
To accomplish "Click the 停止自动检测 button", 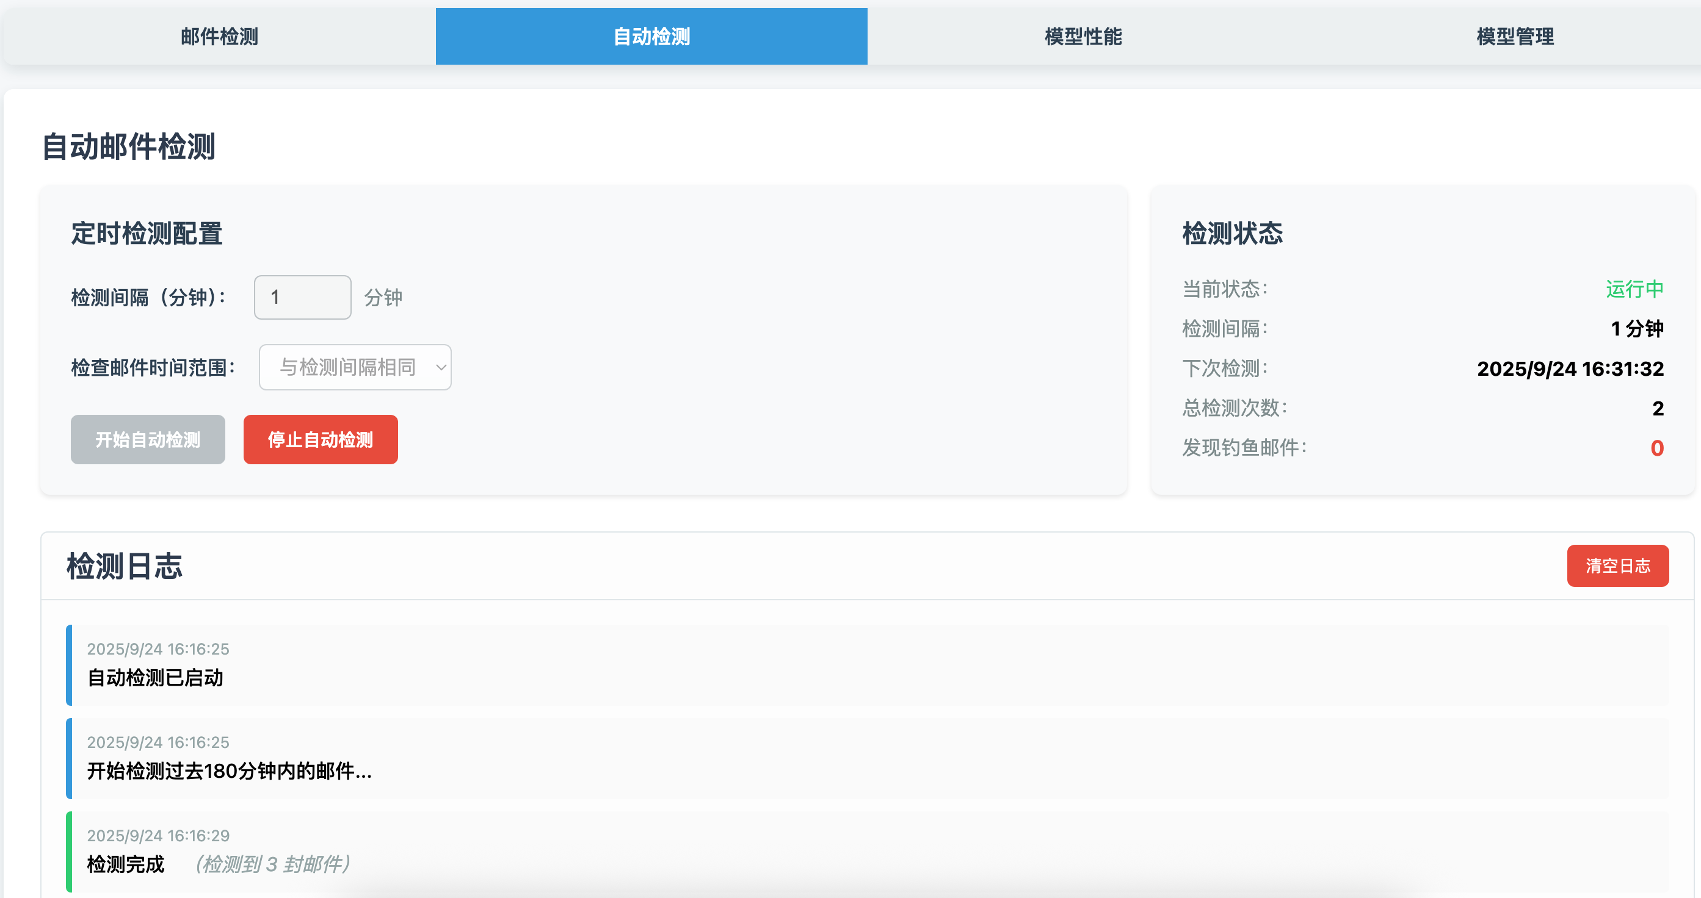I will 321,439.
